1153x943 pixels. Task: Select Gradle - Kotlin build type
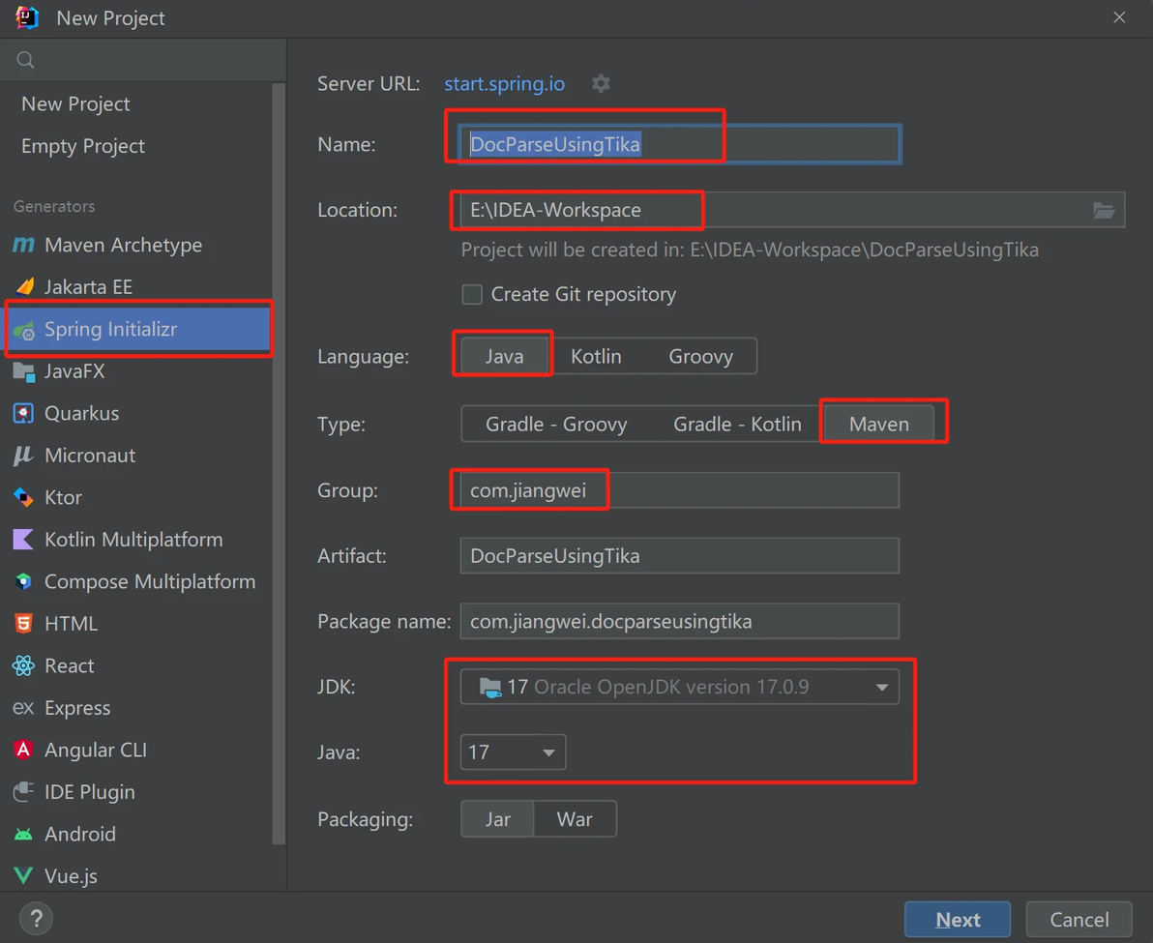(737, 425)
